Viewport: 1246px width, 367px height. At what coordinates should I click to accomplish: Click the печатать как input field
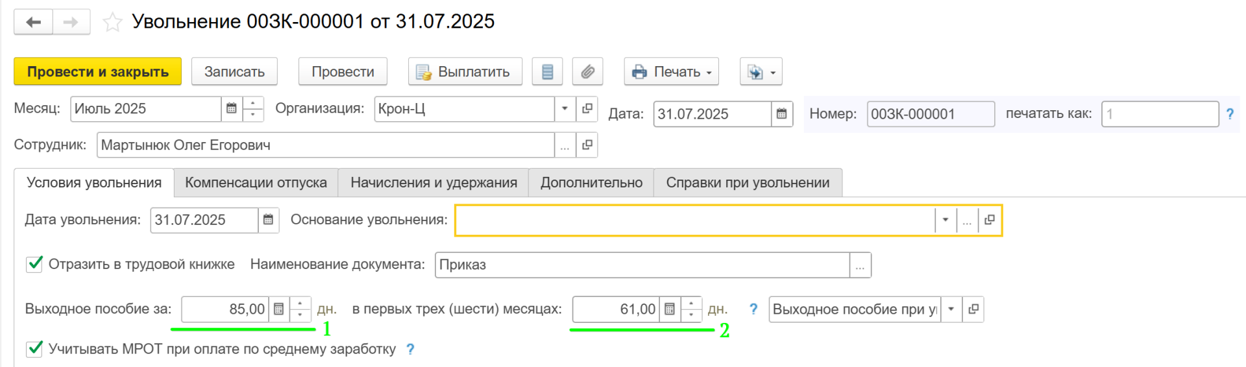tap(1160, 114)
